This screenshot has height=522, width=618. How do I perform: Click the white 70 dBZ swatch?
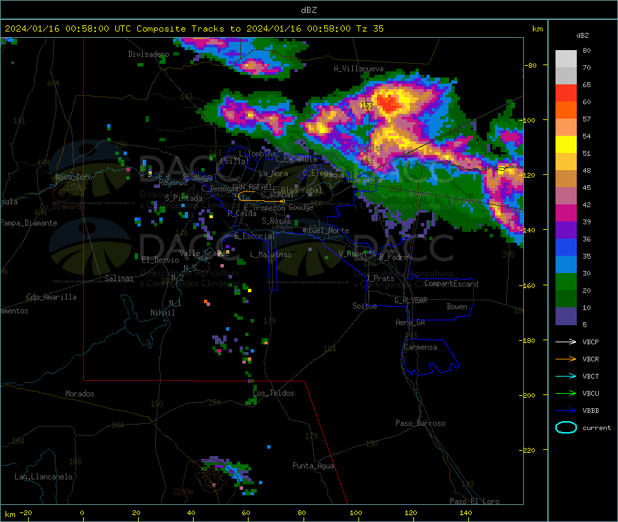566,59
